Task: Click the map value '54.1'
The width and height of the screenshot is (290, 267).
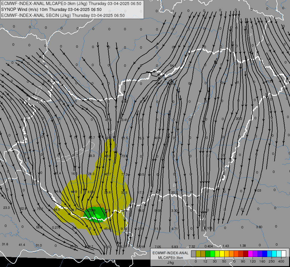Action: click(173, 66)
